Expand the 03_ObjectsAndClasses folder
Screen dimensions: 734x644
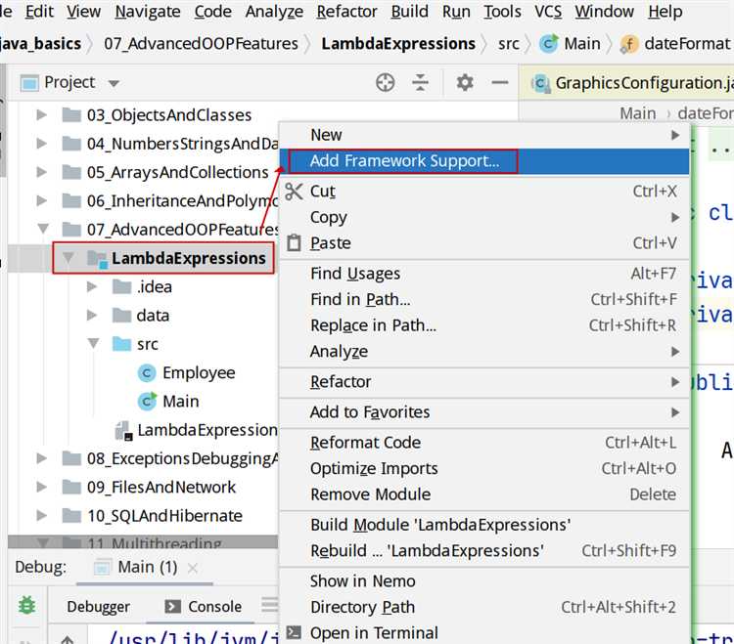(42, 114)
